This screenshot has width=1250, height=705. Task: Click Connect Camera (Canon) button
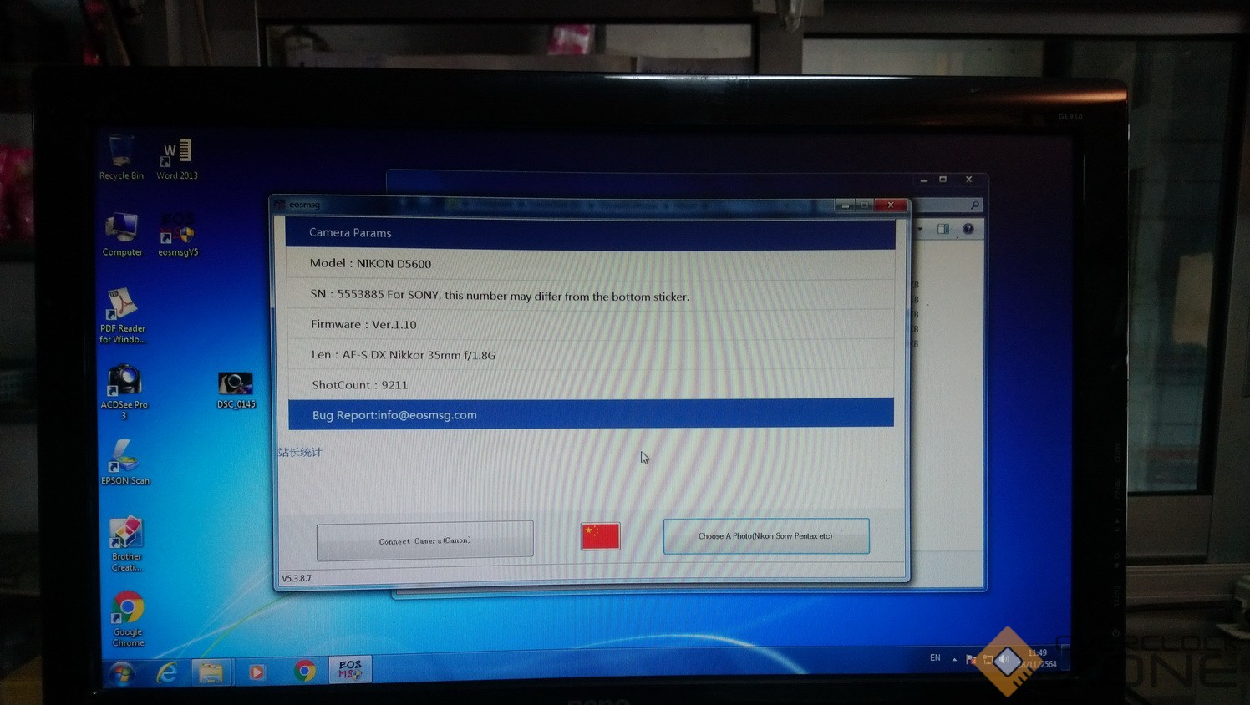424,540
